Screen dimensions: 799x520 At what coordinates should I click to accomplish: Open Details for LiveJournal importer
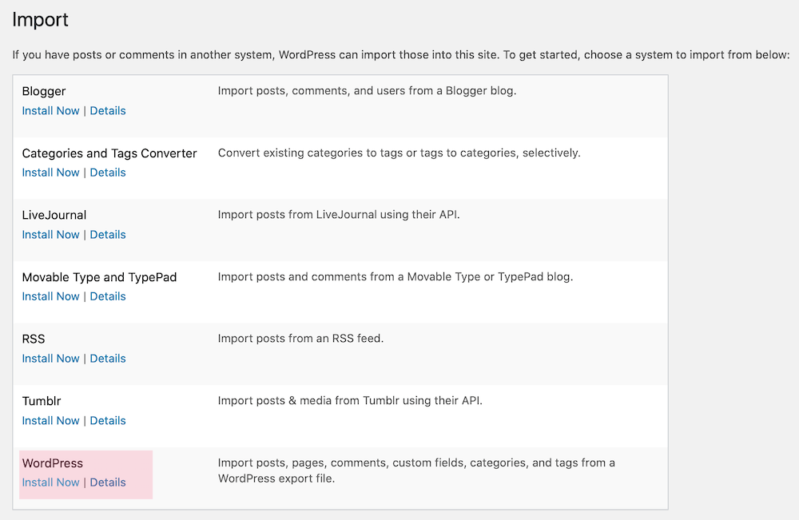(108, 235)
